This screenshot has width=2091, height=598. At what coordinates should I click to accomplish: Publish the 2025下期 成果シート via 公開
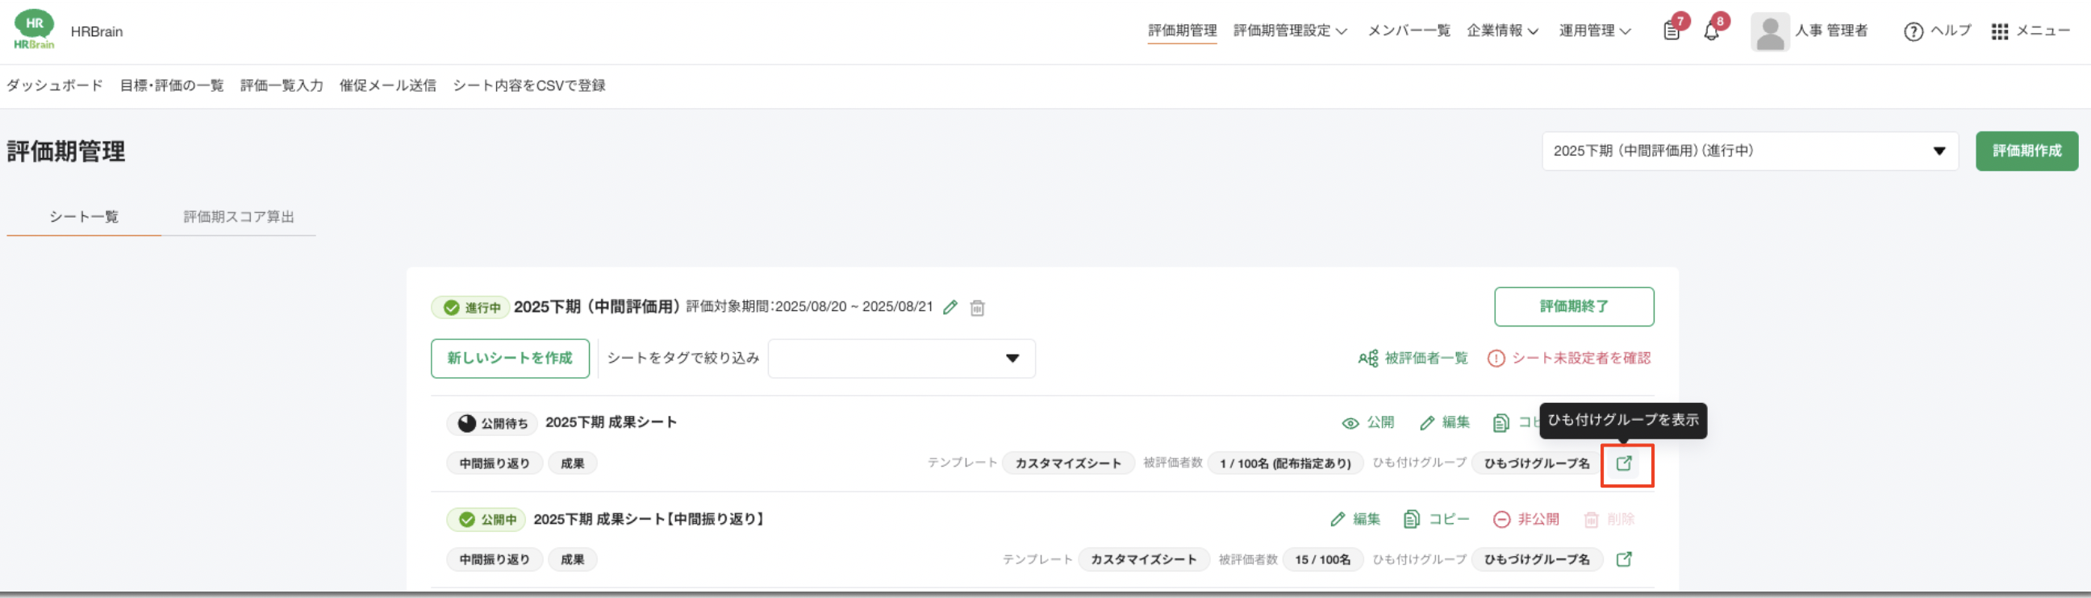point(1367,423)
